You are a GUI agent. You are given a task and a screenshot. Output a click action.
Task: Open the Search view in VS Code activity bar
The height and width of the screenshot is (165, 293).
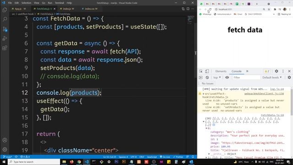(5, 19)
